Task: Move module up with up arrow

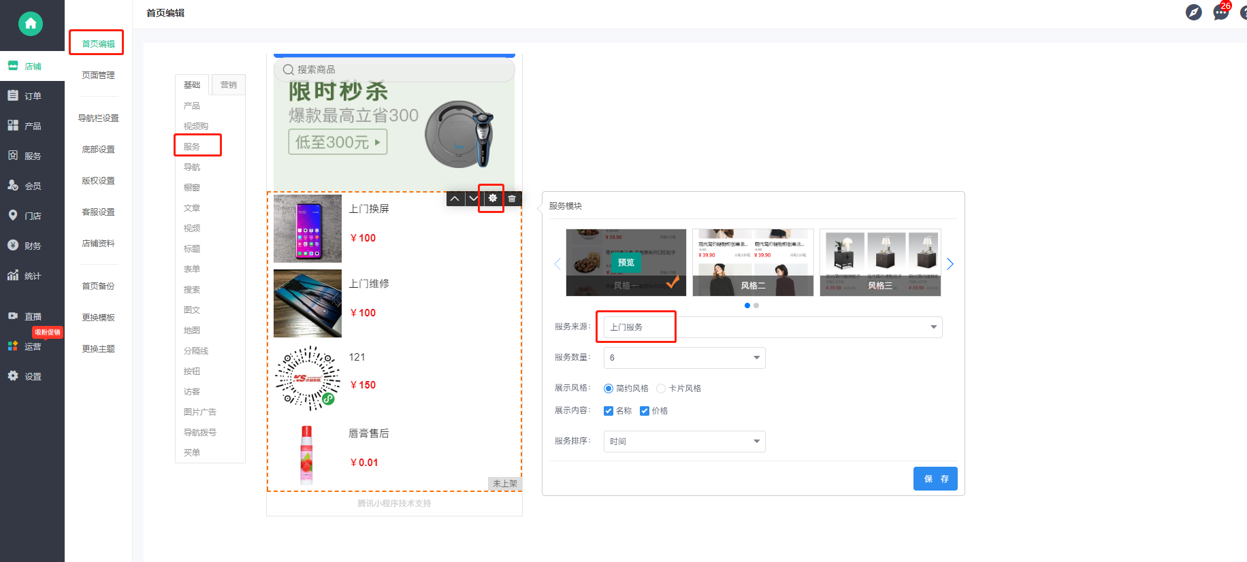Action: click(455, 199)
